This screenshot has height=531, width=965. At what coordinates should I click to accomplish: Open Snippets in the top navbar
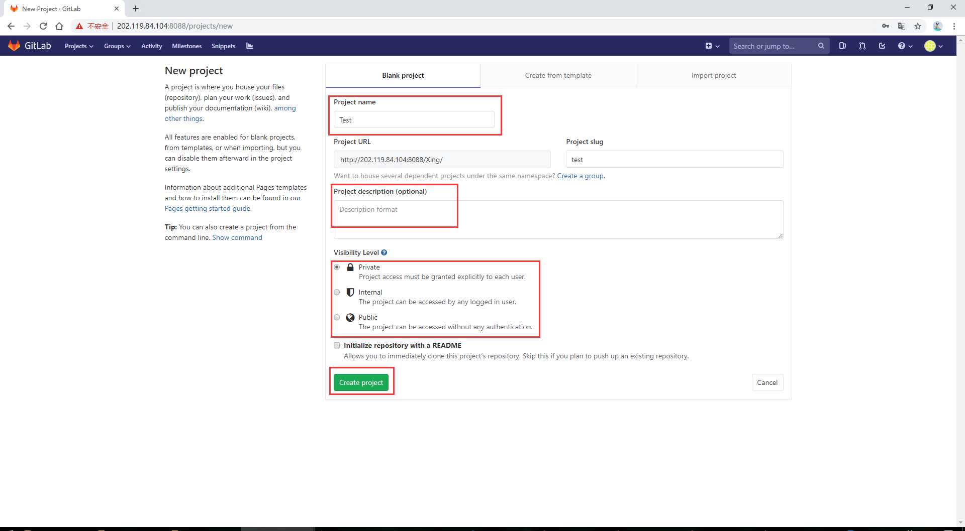point(224,46)
